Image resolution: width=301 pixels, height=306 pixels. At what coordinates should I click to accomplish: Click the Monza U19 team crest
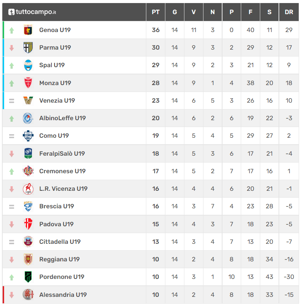[x=28, y=83]
